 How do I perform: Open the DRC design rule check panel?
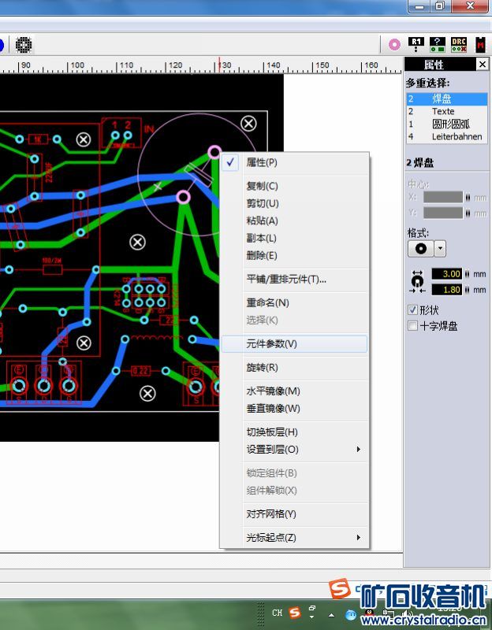(x=459, y=45)
